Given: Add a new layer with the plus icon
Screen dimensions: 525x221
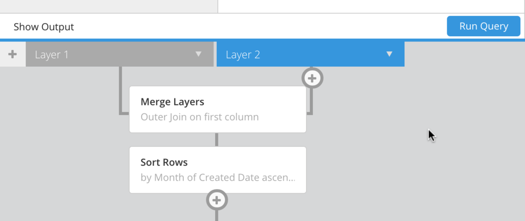Looking at the screenshot, I should point(13,54).
